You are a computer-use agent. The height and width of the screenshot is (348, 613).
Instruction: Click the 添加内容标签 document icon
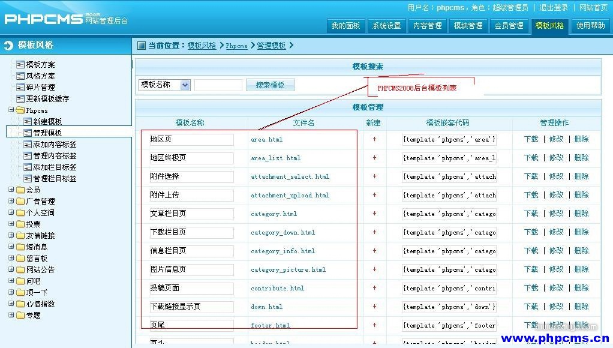(x=28, y=144)
